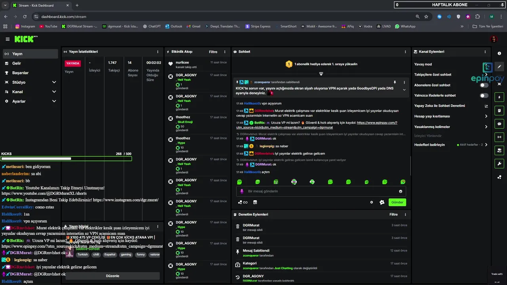The width and height of the screenshot is (507, 285).
Task: Click the lightning bolt widget in right sidebar
Action: pos(499,97)
